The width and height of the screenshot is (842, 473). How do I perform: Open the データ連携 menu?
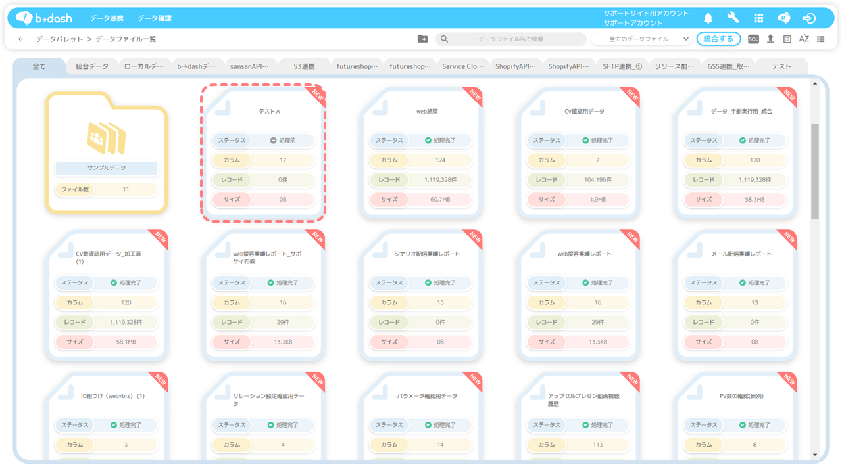tap(107, 18)
